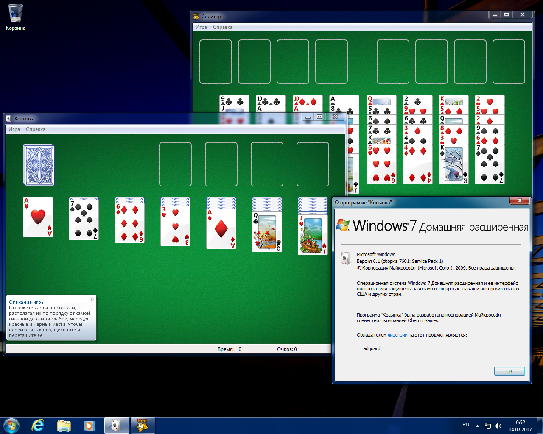
Task: Minimize the Солитер window
Action: pos(495,15)
